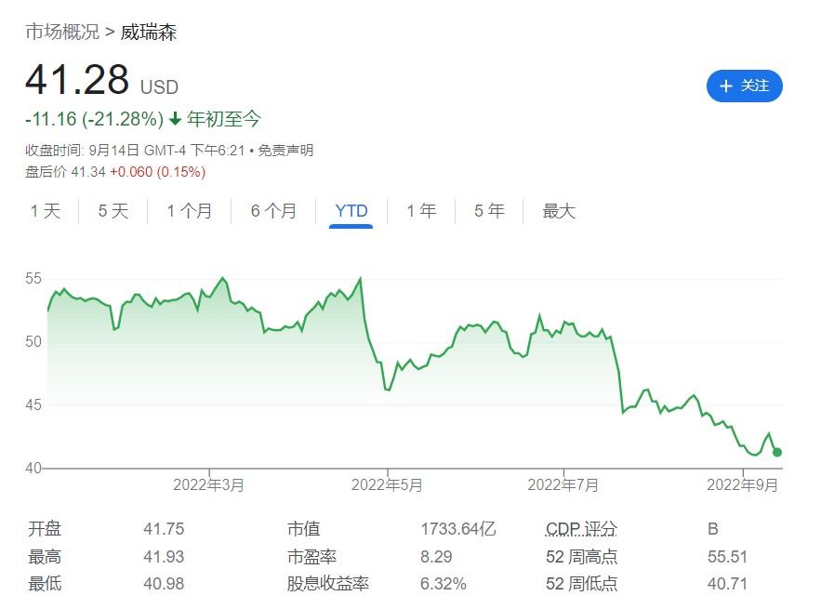Click the 2022年7月 axis label
821x609 pixels.
(x=563, y=484)
